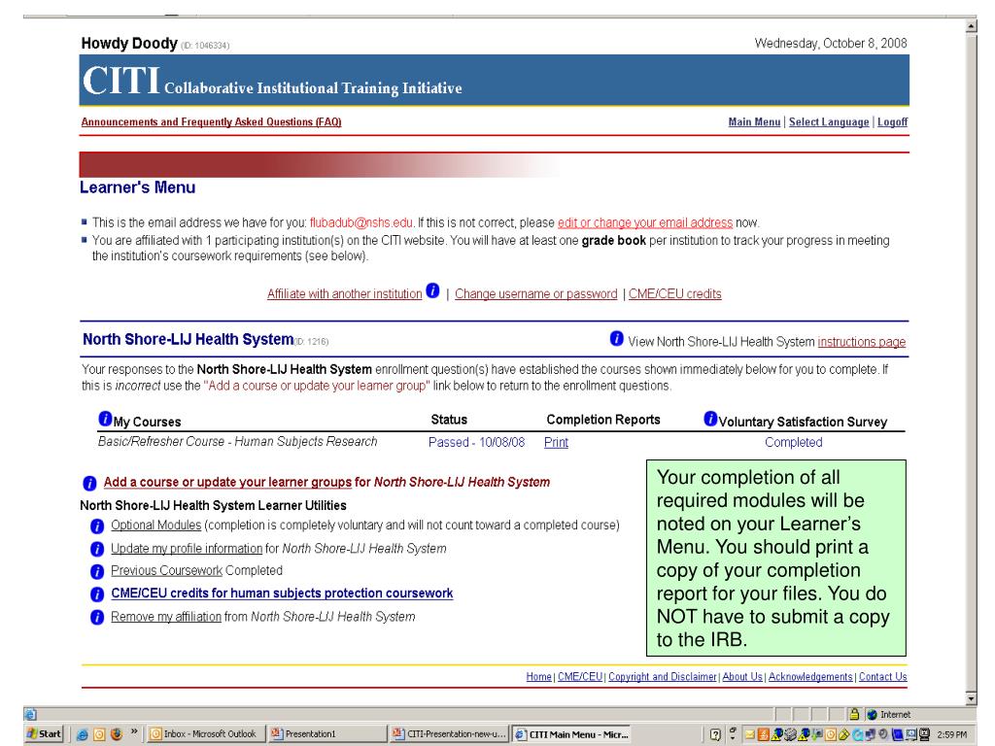Switch to Inbox - Microsoft Outlook taskbar button
Image resolution: width=995 pixels, height=746 pixels.
click(204, 734)
